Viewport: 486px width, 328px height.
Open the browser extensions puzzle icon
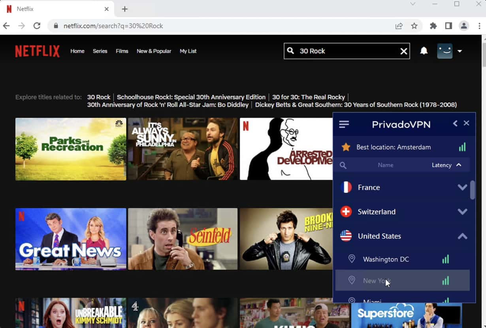tap(433, 26)
